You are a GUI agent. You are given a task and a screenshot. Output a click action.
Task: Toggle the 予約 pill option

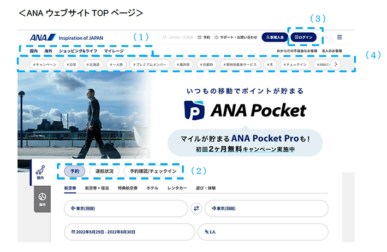[75, 171]
